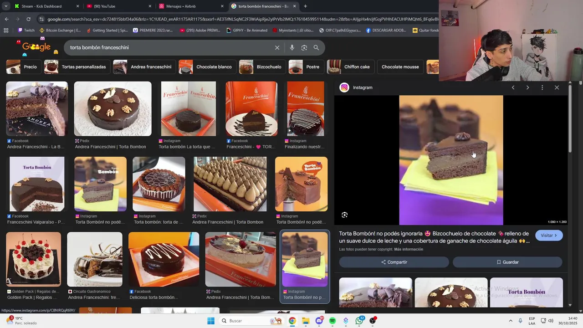Select Bizcochuelo filter chip
Image resolution: width=583 pixels, height=328 pixels.
click(262, 67)
